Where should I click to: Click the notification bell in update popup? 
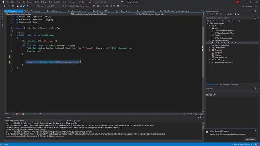click(x=207, y=132)
